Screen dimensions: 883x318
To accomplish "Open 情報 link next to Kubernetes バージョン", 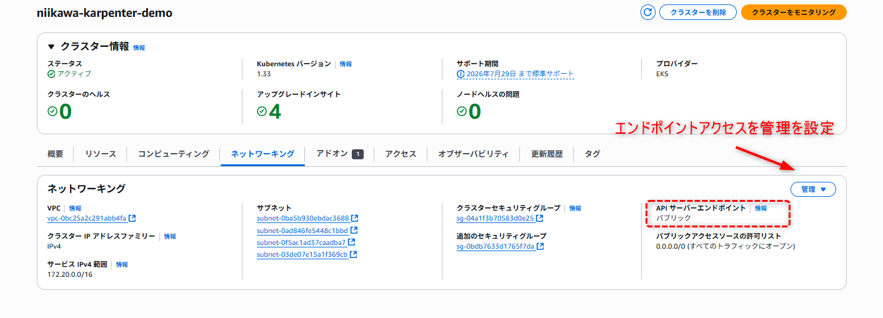I will tap(346, 64).
